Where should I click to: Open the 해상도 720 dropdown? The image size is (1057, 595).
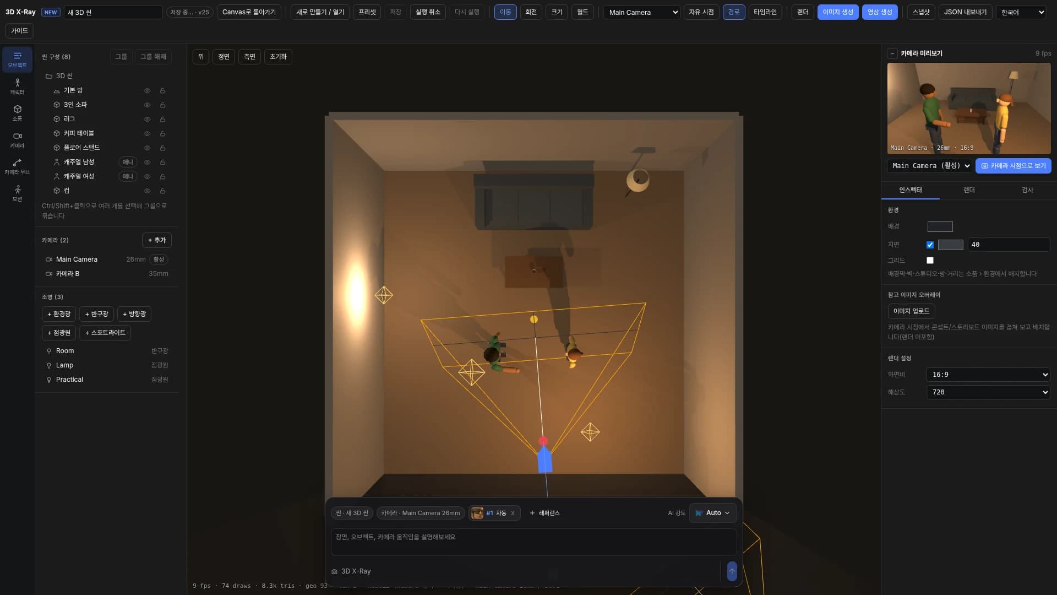[x=988, y=392]
